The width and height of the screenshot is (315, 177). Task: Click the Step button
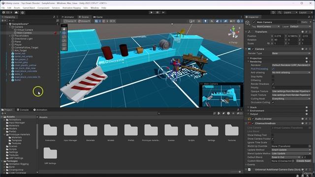click(163, 12)
